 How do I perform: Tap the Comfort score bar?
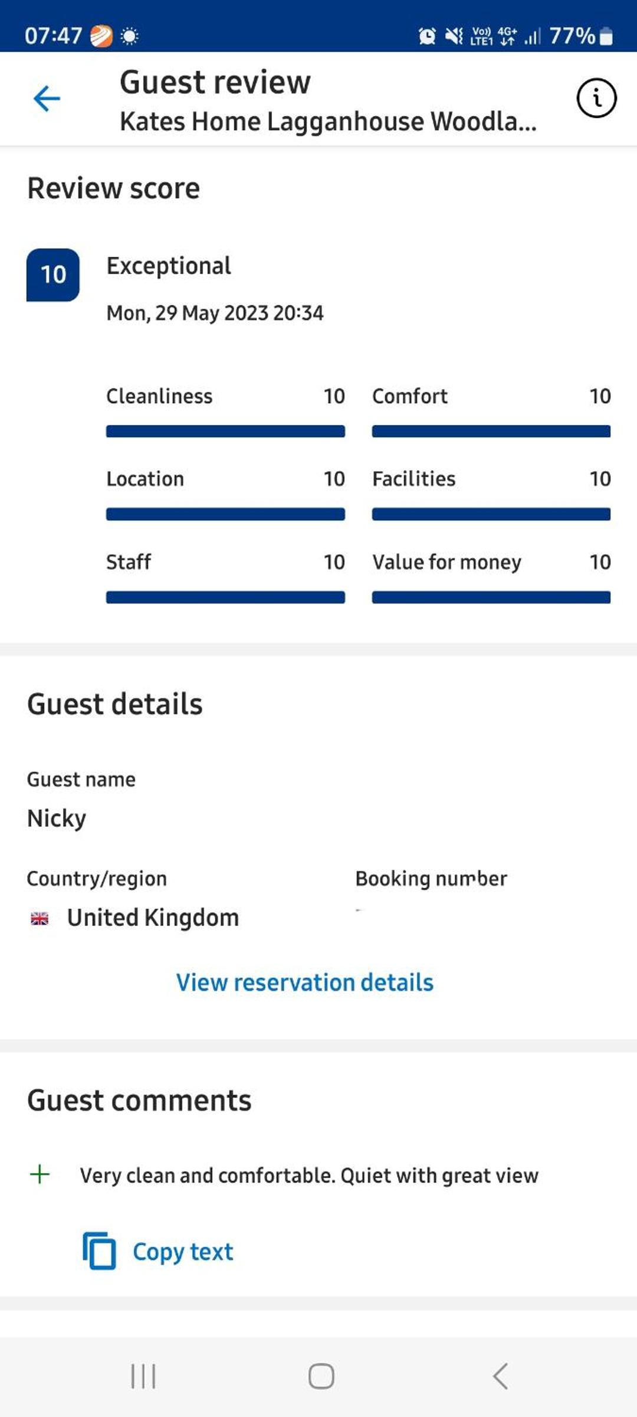click(x=491, y=432)
